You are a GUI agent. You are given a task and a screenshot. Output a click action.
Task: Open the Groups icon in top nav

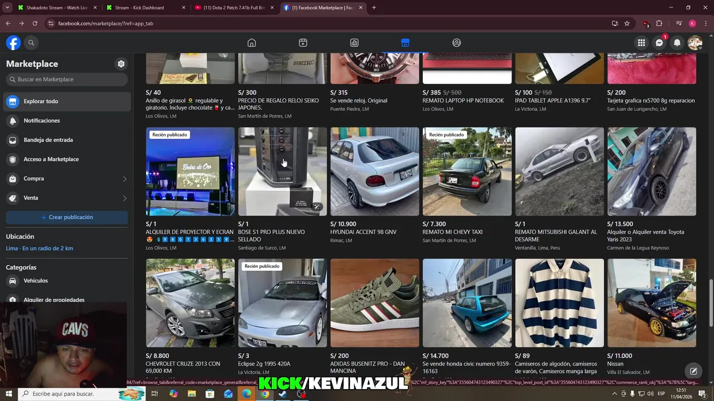click(x=456, y=43)
